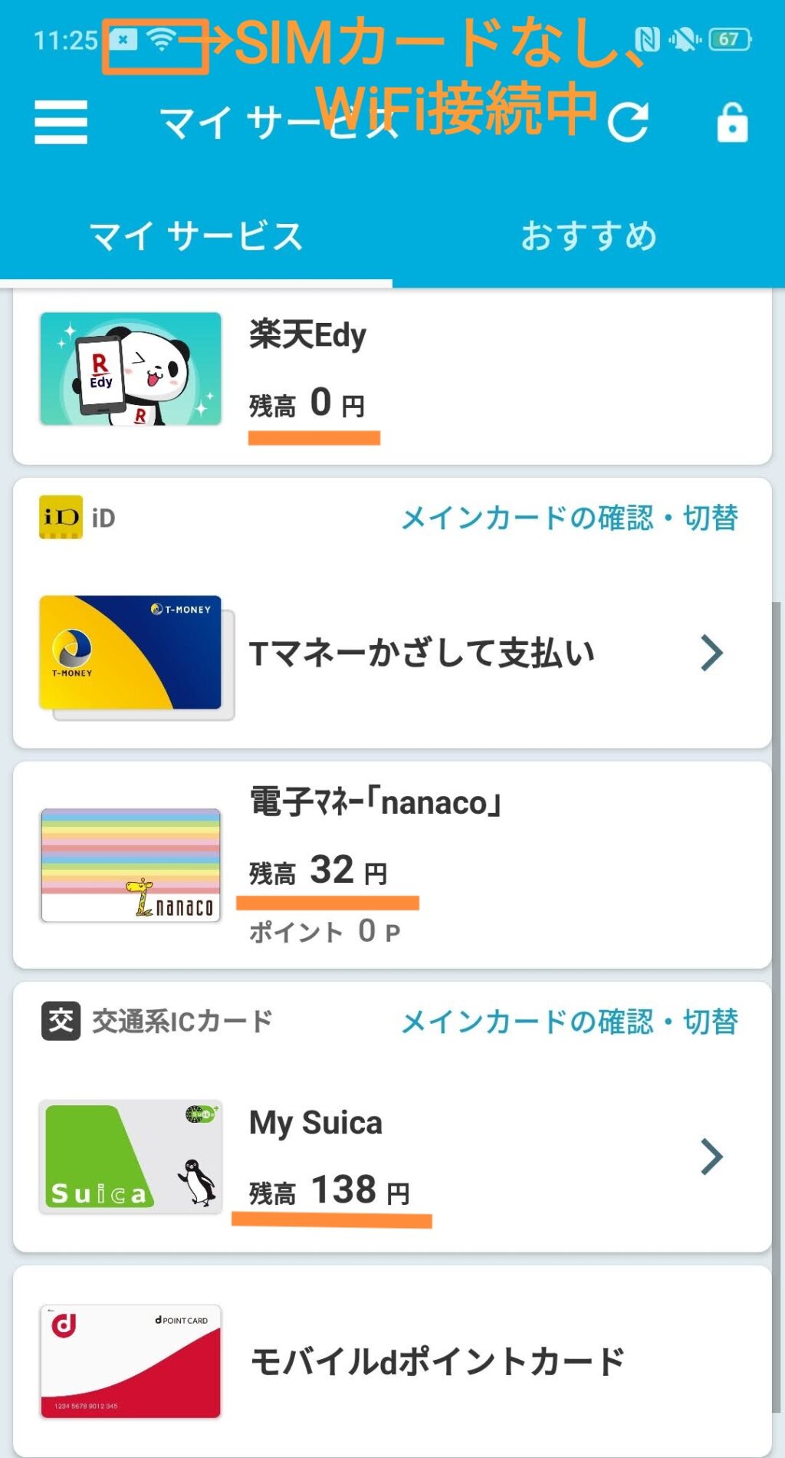The image size is (785, 1458).
Task: Tap the T-MONEY card thumbnail
Action: (x=131, y=653)
